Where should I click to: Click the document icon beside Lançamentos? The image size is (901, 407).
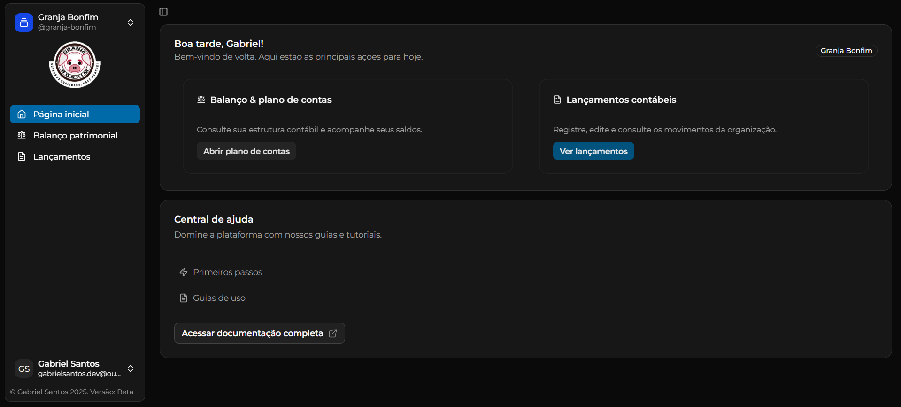click(22, 156)
